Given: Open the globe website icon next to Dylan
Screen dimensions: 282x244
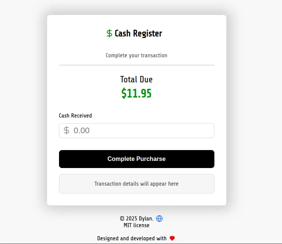Looking at the screenshot, I should 159,219.
